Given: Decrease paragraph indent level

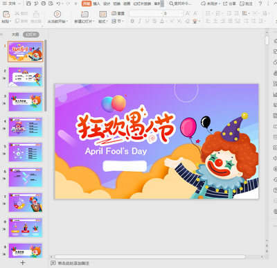Looking at the screenshot, I should (229, 13).
